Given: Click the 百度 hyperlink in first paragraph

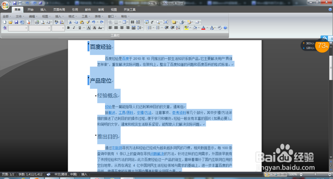Looking at the screenshot, I should coord(126,59).
